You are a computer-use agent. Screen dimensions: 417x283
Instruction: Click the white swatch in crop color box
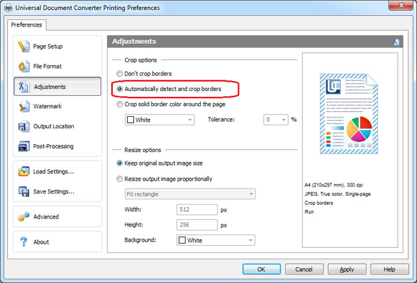click(x=130, y=120)
